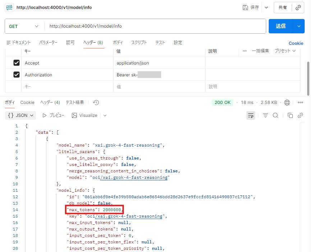The width and height of the screenshot is (314, 252).
Task: Toggle word wrap in response body
Action: point(250,115)
